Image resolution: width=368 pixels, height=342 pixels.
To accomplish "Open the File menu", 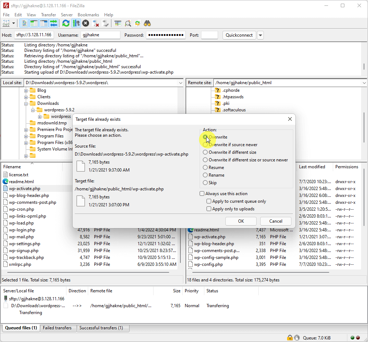I will [6, 15].
